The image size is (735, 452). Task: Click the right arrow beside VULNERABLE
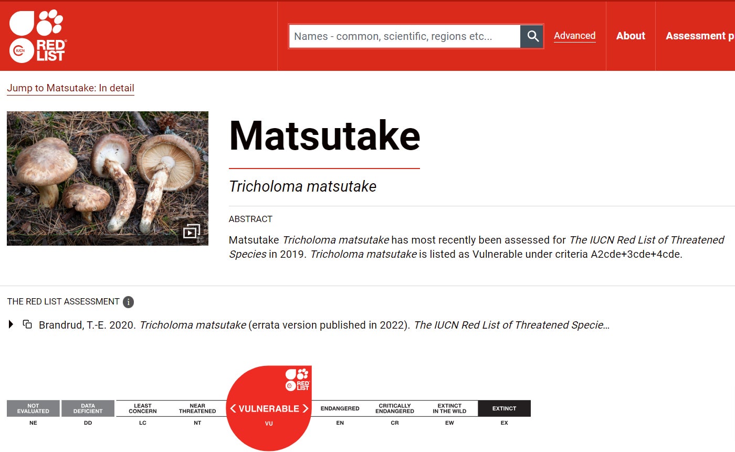[x=305, y=408]
